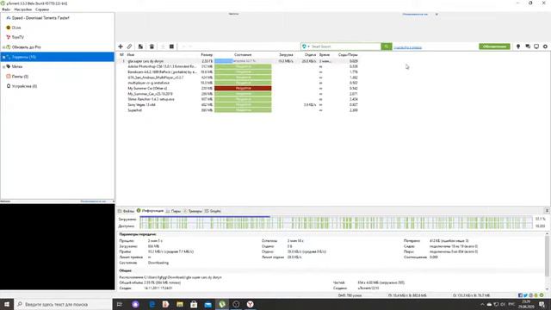551x310 pixels.
Task: Select the Devices (0) sidebar item
Action: click(24, 86)
